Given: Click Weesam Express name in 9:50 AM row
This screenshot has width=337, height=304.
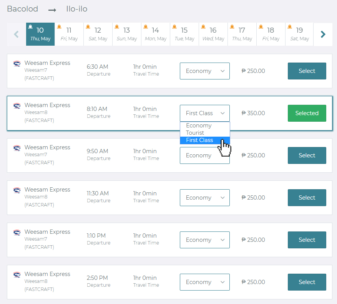Looking at the screenshot, I should (47, 148).
